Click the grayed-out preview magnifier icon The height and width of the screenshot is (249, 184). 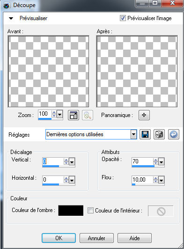coord(88,115)
